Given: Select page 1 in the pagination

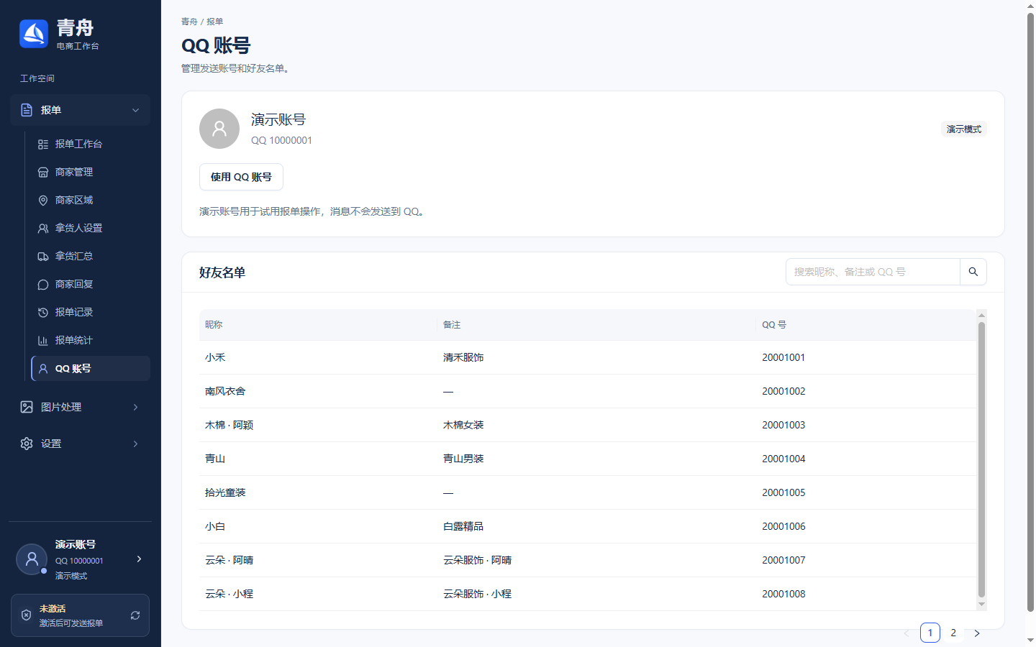Looking at the screenshot, I should [x=930, y=633].
